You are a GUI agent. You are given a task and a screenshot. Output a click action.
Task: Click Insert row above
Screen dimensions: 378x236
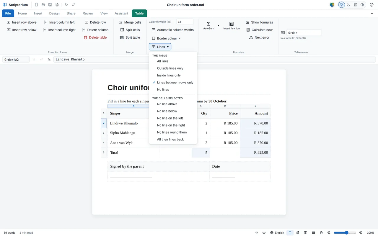[x=22, y=22]
